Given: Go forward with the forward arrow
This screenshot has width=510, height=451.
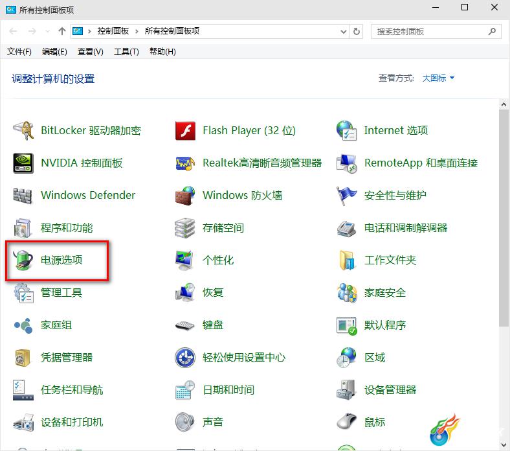Looking at the screenshot, I should 32,31.
